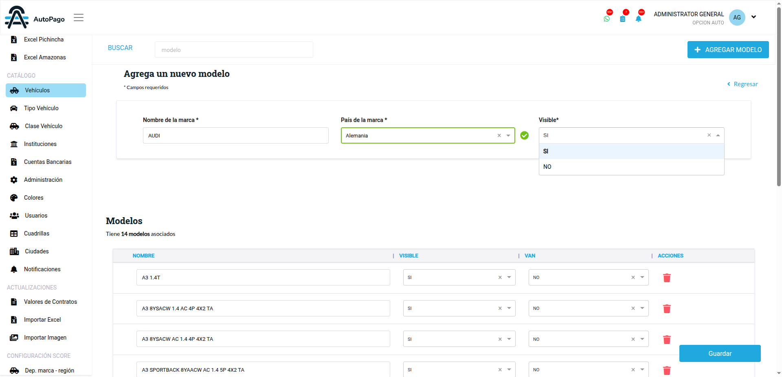Expand the País de la marca dropdown

[x=508, y=135]
